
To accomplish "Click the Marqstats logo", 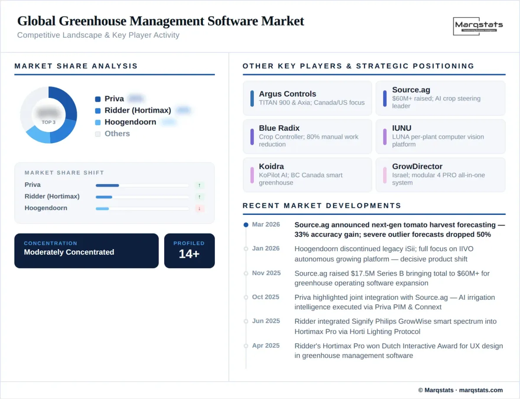I will click(x=478, y=26).
